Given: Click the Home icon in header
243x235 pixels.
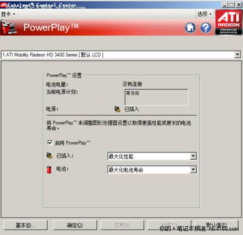Looking at the screenshot, I should pos(190,28).
